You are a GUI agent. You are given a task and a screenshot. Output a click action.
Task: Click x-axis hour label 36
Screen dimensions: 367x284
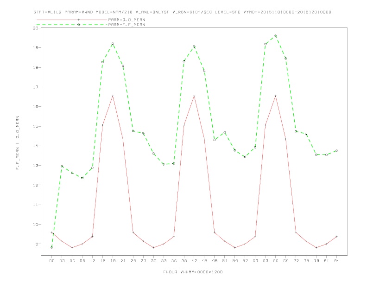coord(174,261)
